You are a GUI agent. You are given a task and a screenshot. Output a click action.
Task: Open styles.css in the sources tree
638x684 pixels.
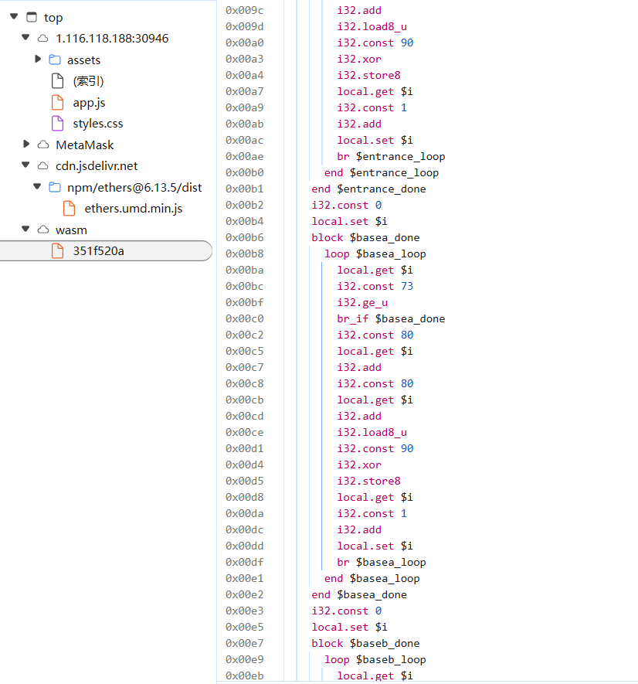pyautogui.click(x=97, y=124)
